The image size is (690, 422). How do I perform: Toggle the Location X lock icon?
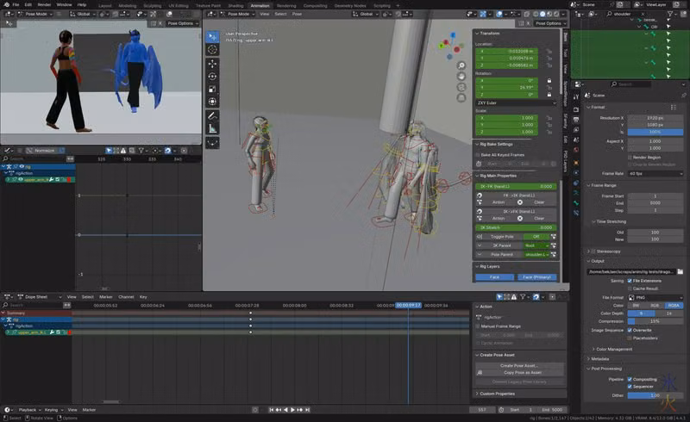549,52
